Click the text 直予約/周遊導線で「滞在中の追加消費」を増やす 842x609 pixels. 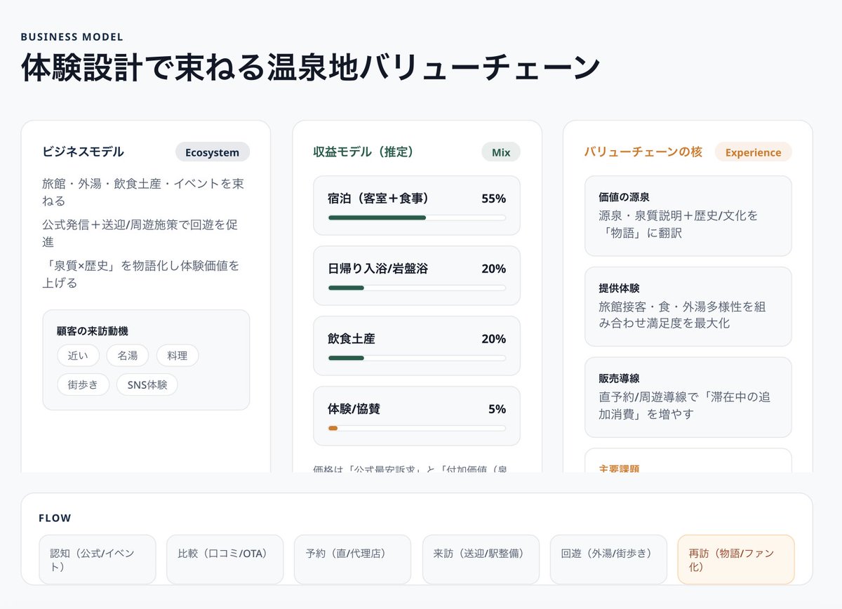point(684,406)
